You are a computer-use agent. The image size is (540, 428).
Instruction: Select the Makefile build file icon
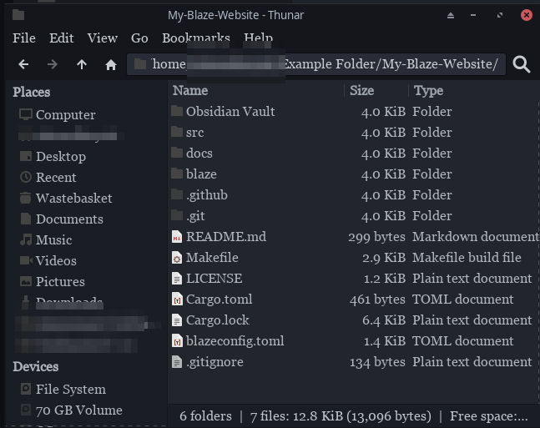pos(177,258)
